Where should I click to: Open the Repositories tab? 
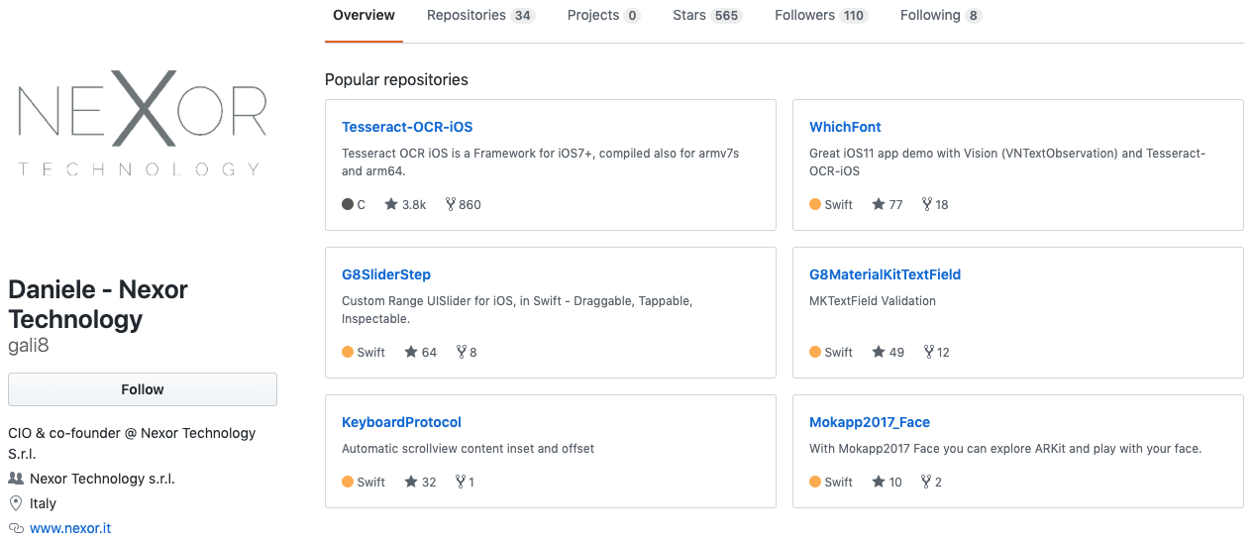point(480,16)
